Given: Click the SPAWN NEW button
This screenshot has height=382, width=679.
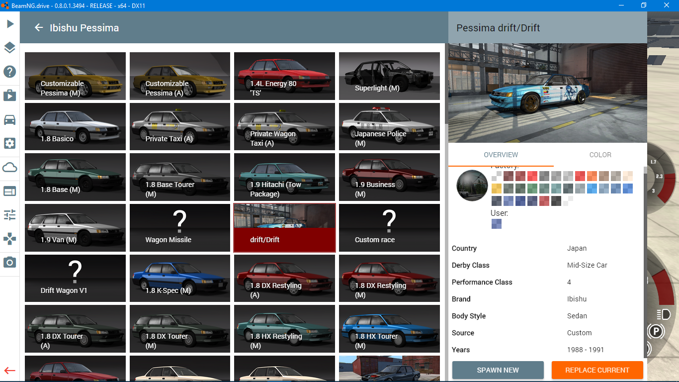Looking at the screenshot, I should (x=498, y=370).
